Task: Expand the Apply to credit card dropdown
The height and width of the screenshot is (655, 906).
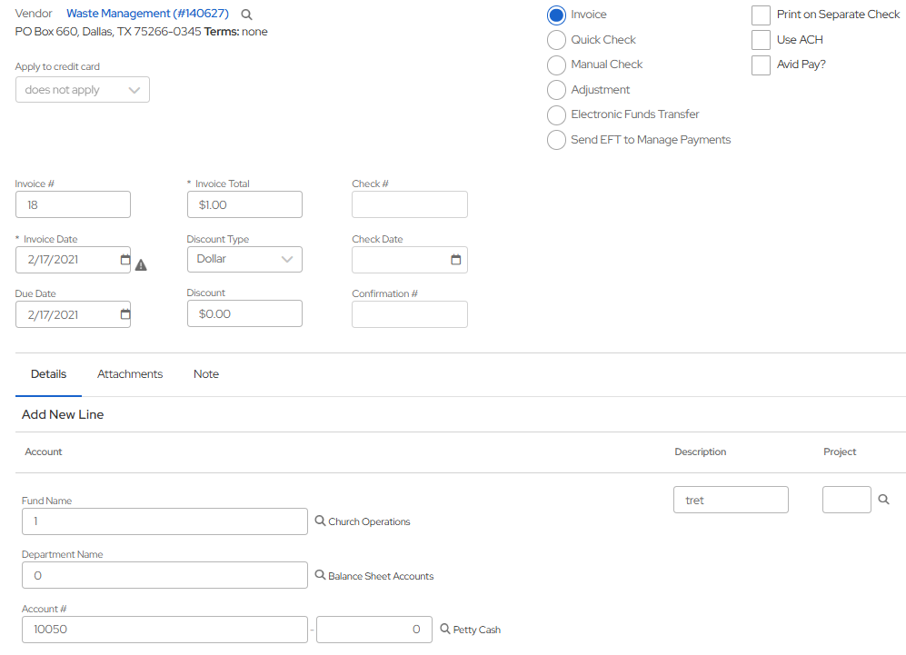Action: [x=83, y=90]
